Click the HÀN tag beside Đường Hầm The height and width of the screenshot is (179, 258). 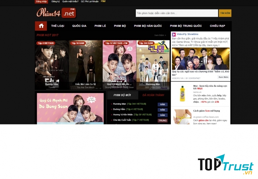tap(163, 110)
